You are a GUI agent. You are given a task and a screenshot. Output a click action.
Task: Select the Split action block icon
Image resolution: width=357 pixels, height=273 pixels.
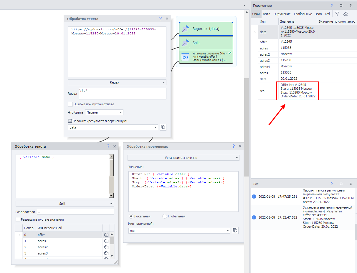pos(185,43)
